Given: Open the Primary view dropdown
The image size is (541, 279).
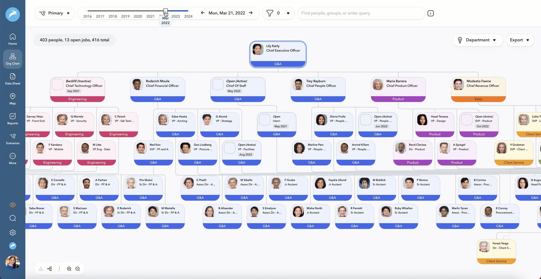Looking at the screenshot, I should click(x=54, y=13).
